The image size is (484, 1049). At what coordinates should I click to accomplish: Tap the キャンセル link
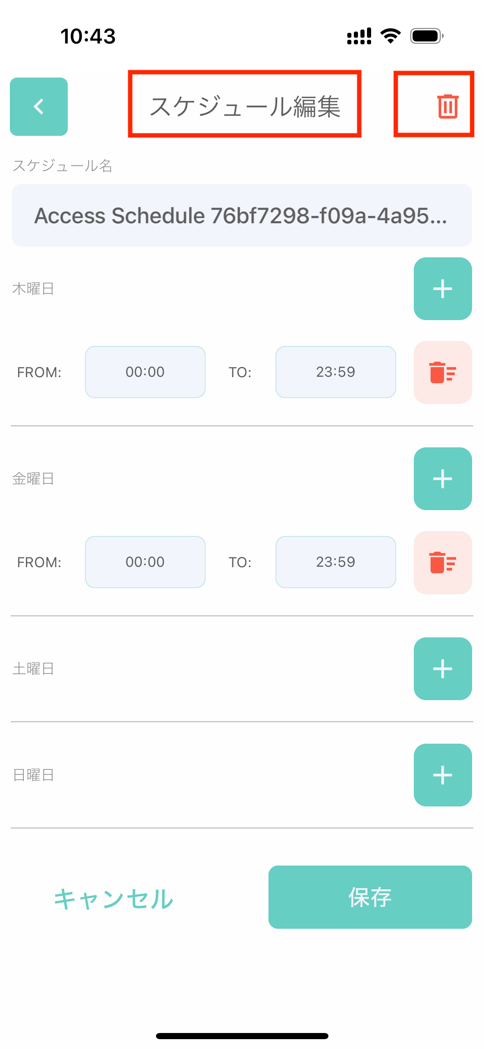pyautogui.click(x=114, y=899)
